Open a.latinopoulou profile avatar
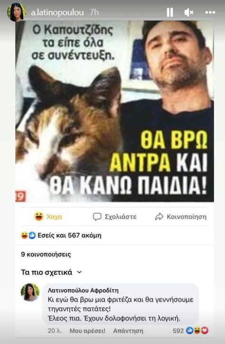Viewport: 225px width, 344px height. 17,12
